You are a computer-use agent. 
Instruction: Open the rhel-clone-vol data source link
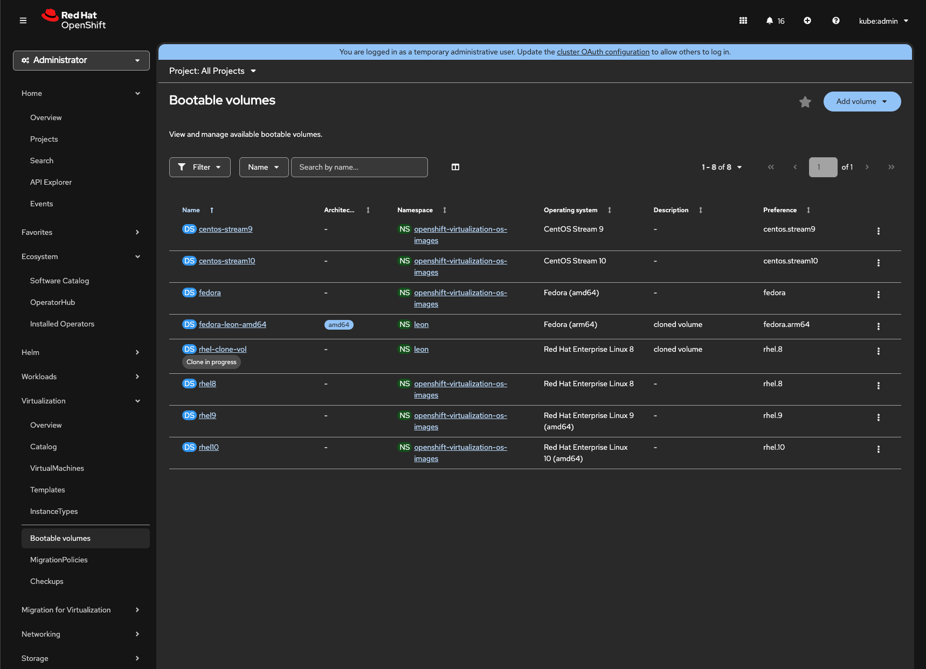point(223,349)
